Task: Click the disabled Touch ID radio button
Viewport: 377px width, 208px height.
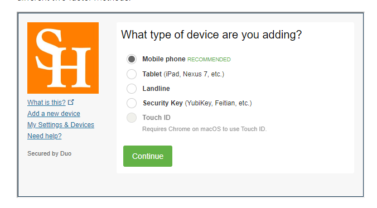Action: pyautogui.click(x=132, y=118)
